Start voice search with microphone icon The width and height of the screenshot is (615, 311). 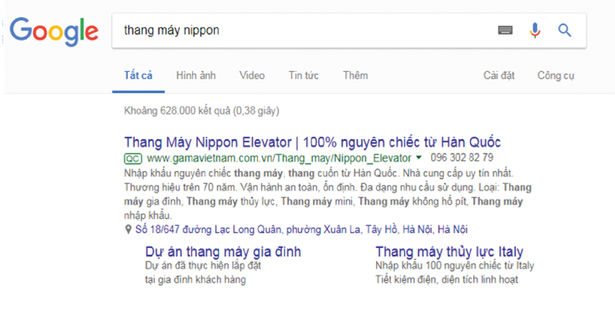click(x=535, y=30)
